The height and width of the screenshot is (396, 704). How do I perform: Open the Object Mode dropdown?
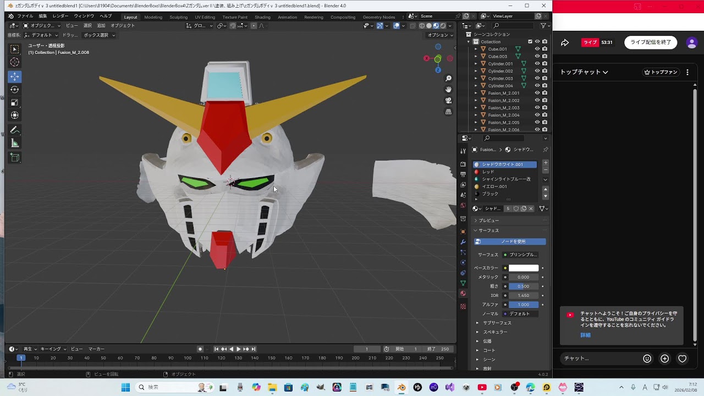42,26
